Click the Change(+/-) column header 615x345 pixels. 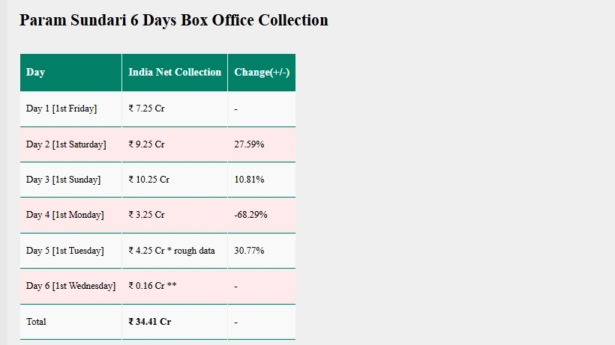[262, 73]
